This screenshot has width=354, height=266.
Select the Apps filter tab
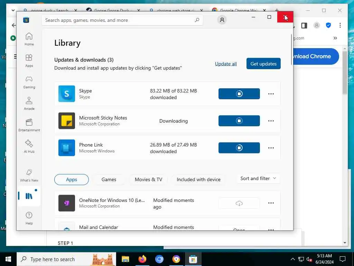pyautogui.click(x=72, y=180)
